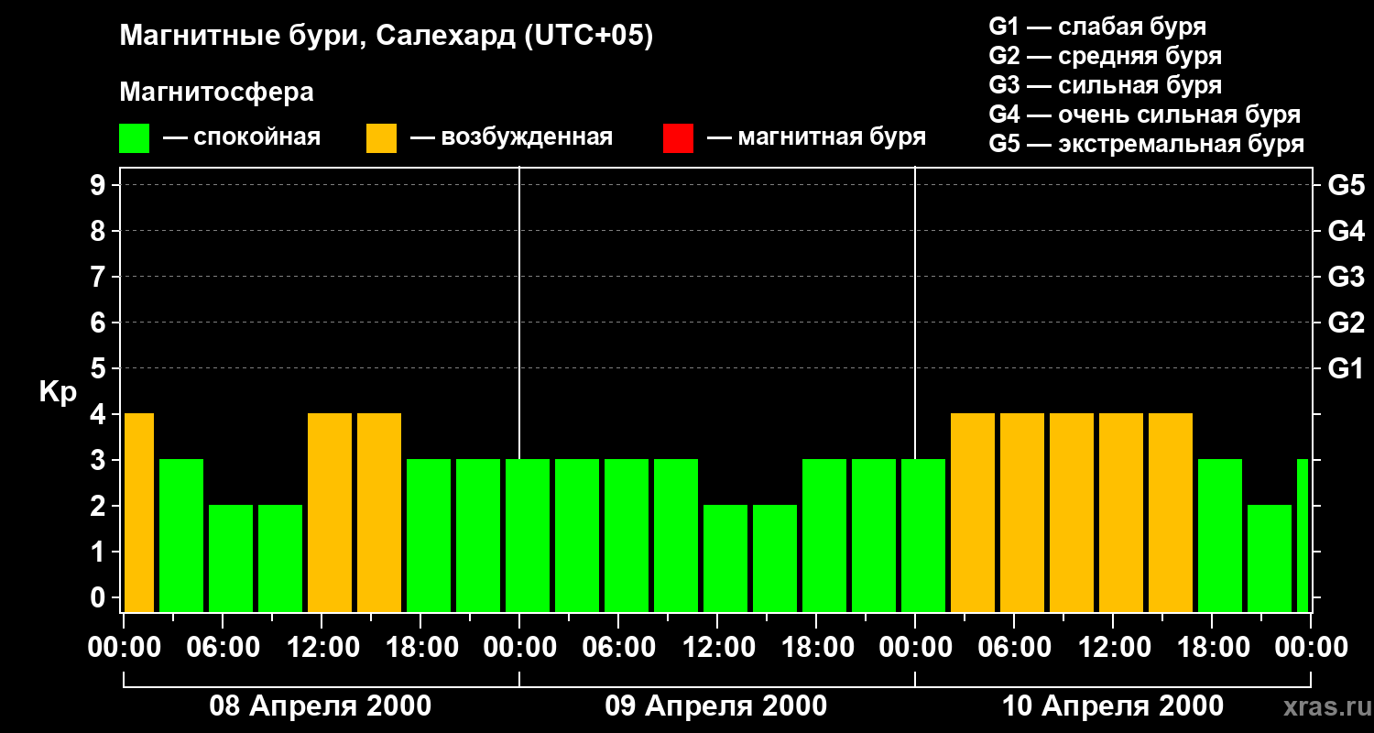Click the '— магнитная буря' legend label
This screenshot has height=733, width=1374.
pos(816,138)
